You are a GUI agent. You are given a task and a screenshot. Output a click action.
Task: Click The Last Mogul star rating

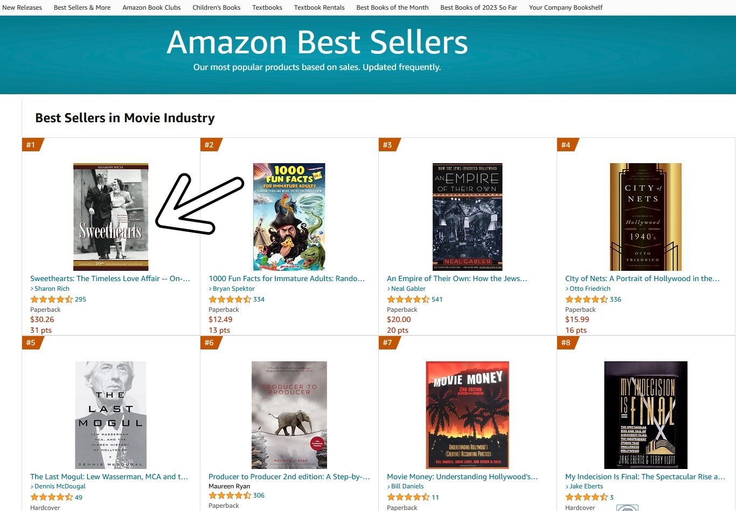(x=52, y=498)
